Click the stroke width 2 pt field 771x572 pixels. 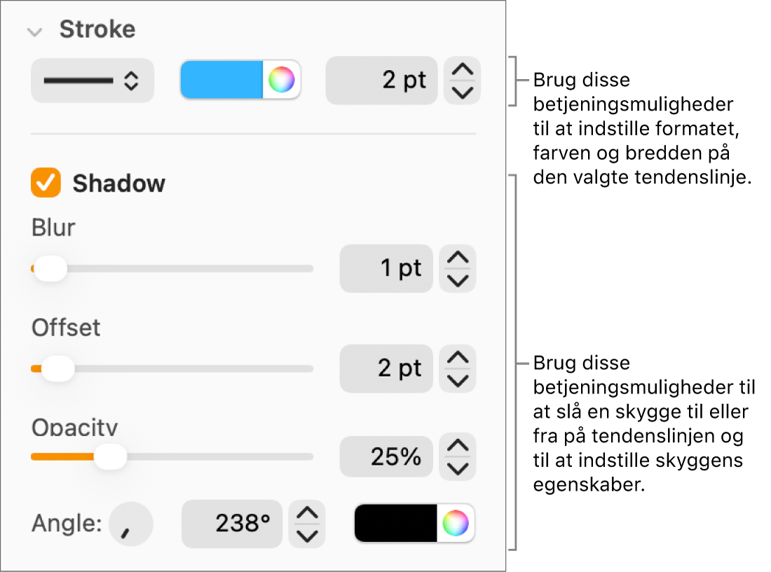point(381,81)
